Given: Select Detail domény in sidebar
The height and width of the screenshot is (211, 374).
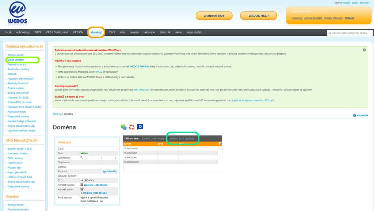Looking at the screenshot, I should [x=16, y=60].
